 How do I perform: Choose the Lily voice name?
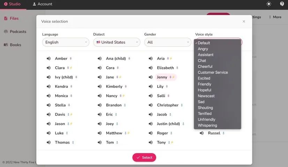coord(160,86)
